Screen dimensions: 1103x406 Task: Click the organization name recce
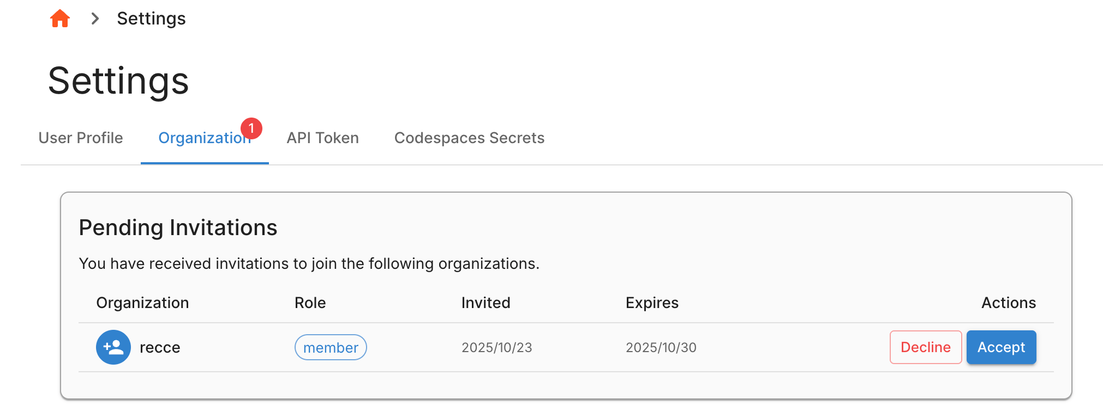click(159, 347)
